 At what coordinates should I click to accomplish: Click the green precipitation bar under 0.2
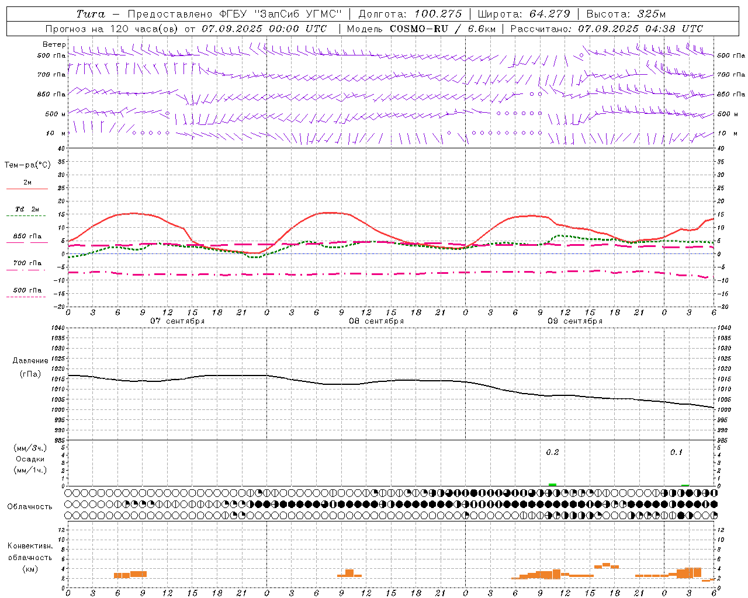[x=552, y=485]
